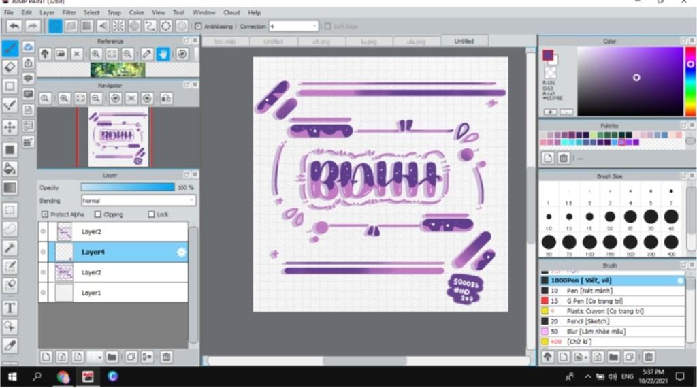697x388 pixels.
Task: Choose the Gradient tool
Action: coord(10,188)
